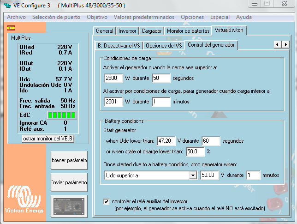Image resolution: width=297 pixels, height=224 pixels.
Task: Open the Opciones menu
Action: 192,17
